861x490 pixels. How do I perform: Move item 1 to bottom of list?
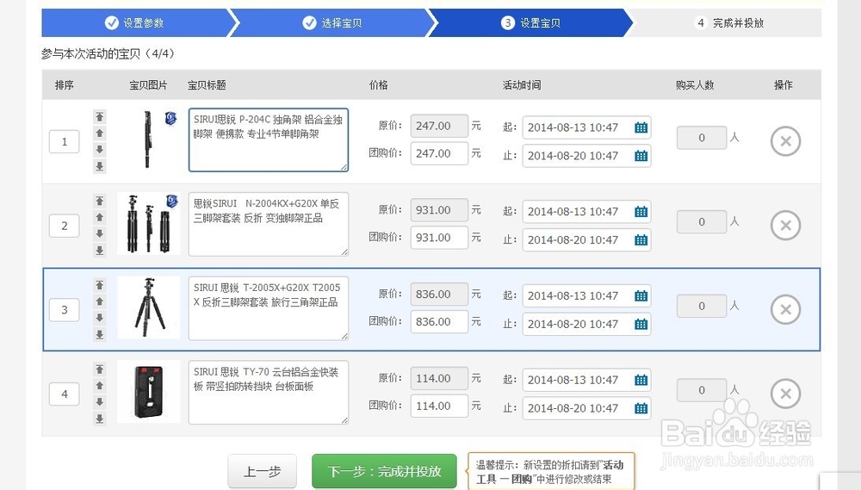[x=99, y=166]
